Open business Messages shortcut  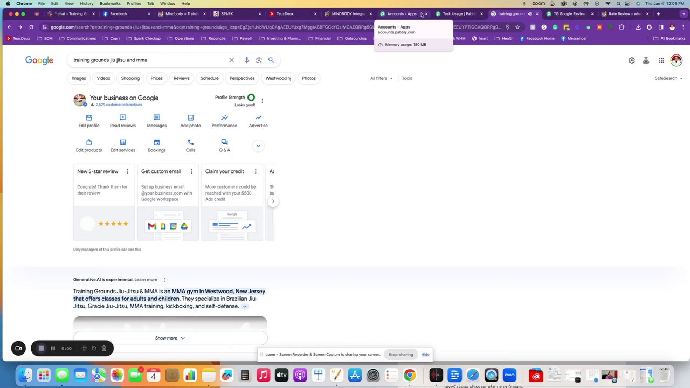coord(157,121)
